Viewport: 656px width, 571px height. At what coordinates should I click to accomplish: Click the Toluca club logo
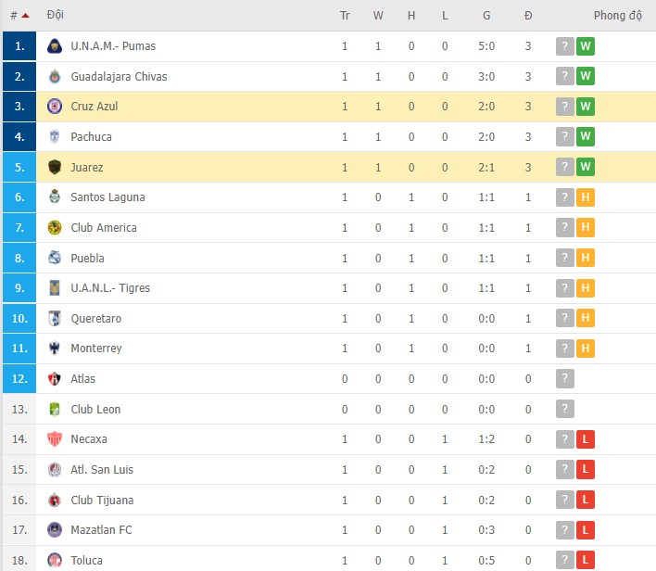(x=54, y=560)
